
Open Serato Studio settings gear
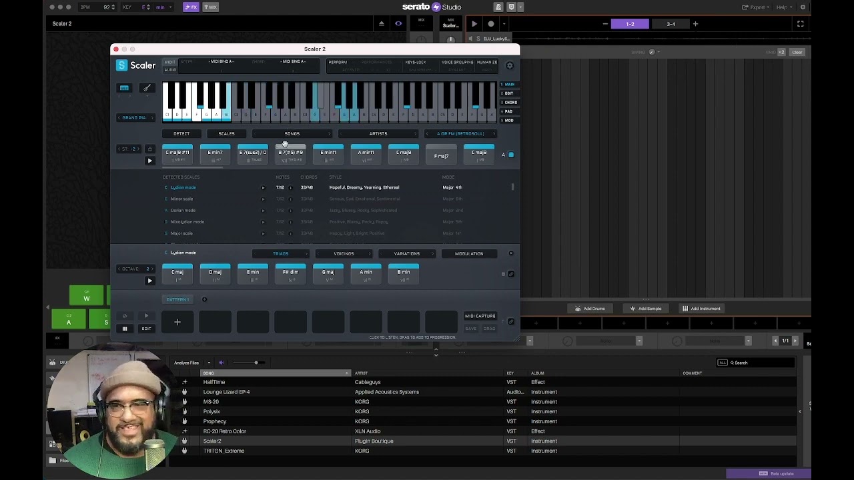(803, 7)
